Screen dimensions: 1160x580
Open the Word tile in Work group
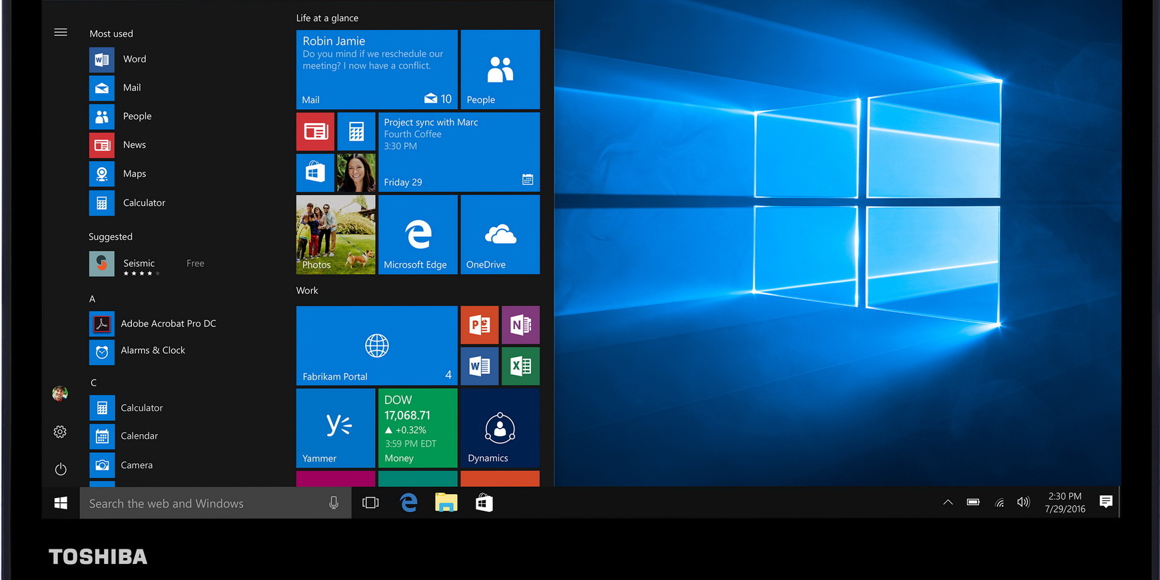click(x=480, y=366)
